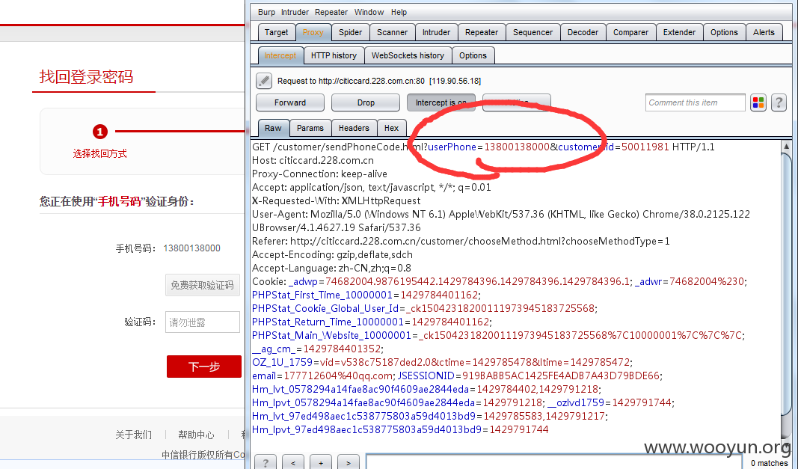Viewport: 798px width, 469px height.
Task: Open the Decoder tab
Action: [x=583, y=32]
